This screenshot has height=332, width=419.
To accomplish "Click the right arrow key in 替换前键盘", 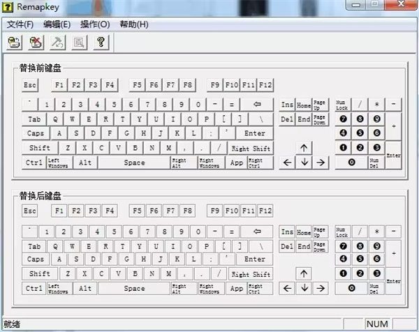I will (x=321, y=163).
